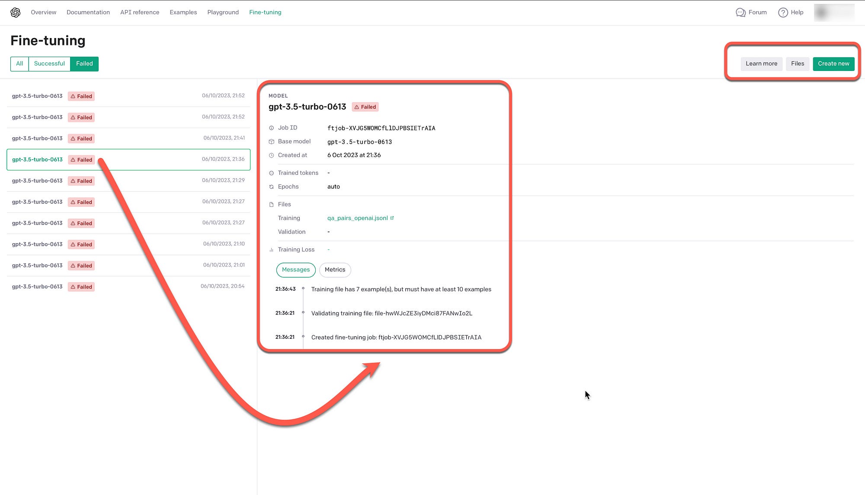
Task: Click the Help question mark icon
Action: (x=783, y=13)
